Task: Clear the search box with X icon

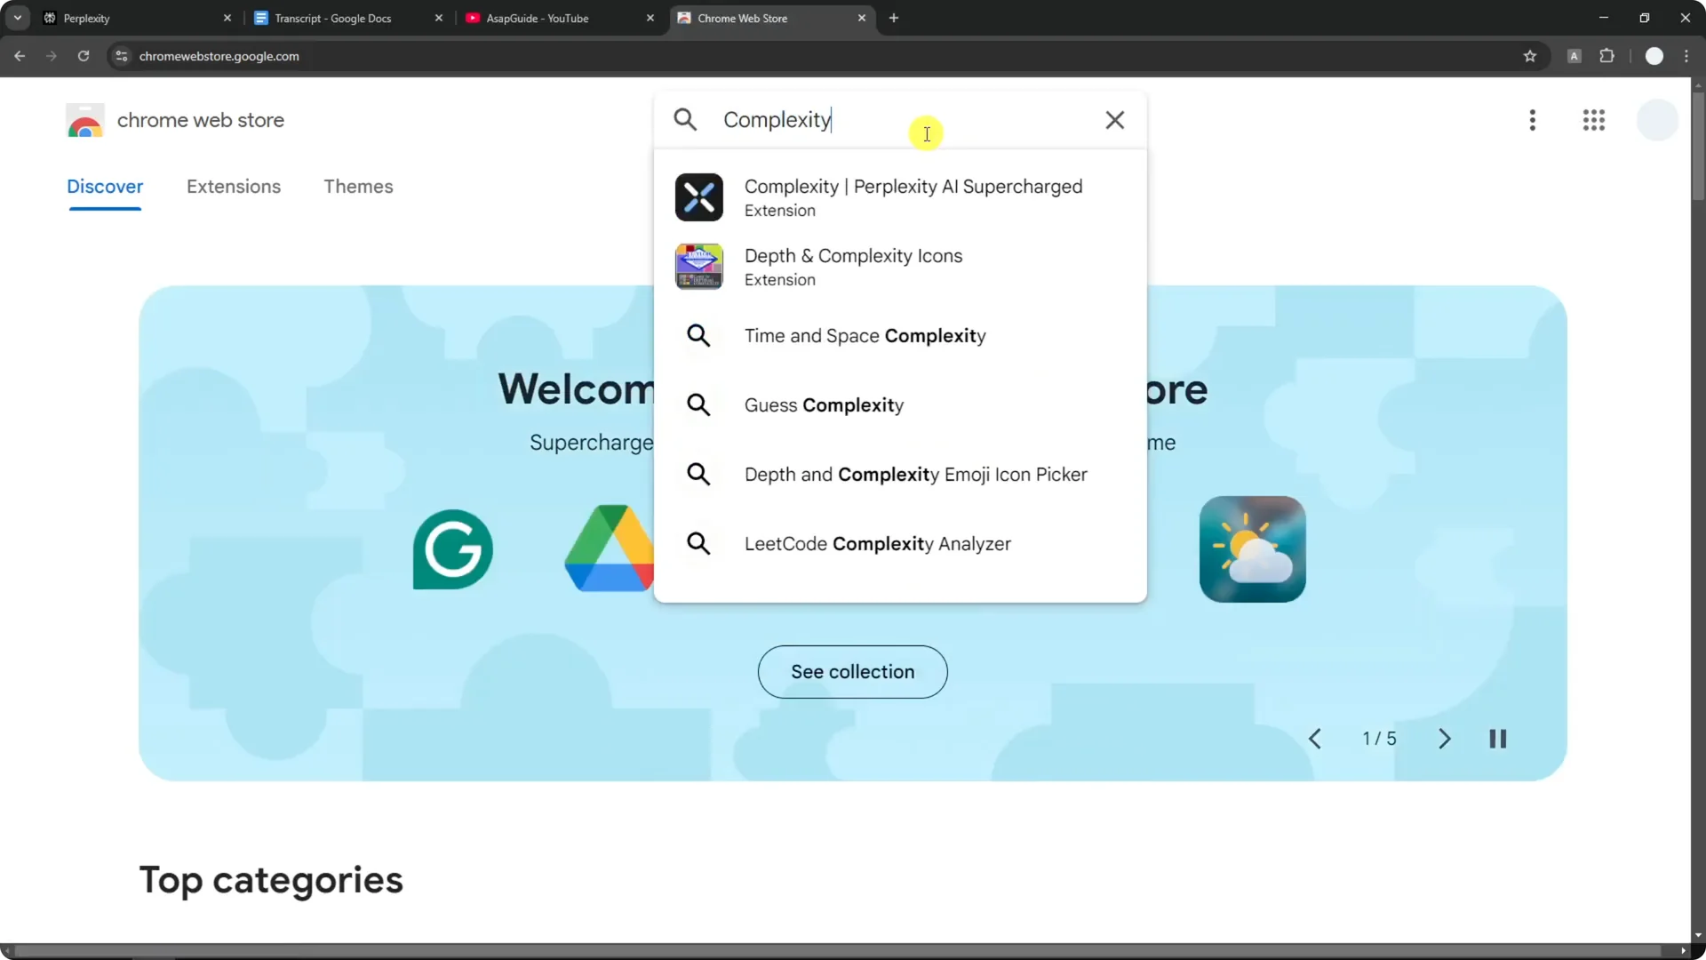Action: click(x=1114, y=120)
